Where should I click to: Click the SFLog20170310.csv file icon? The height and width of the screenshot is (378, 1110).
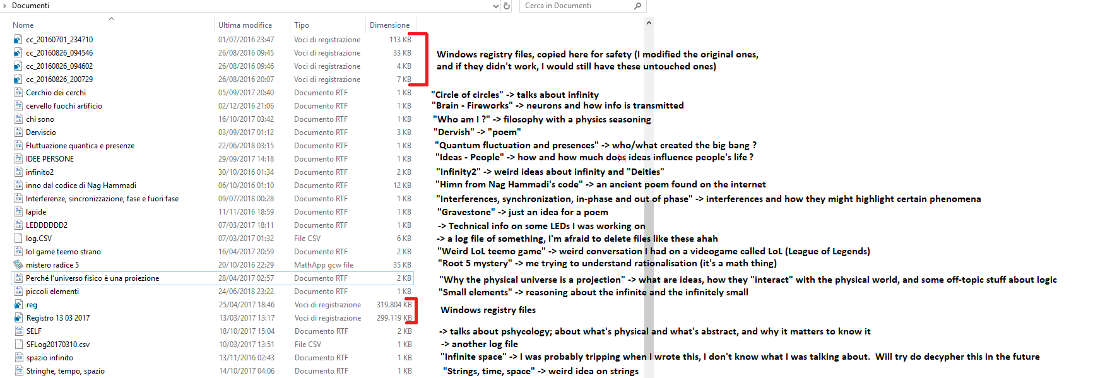point(18,344)
